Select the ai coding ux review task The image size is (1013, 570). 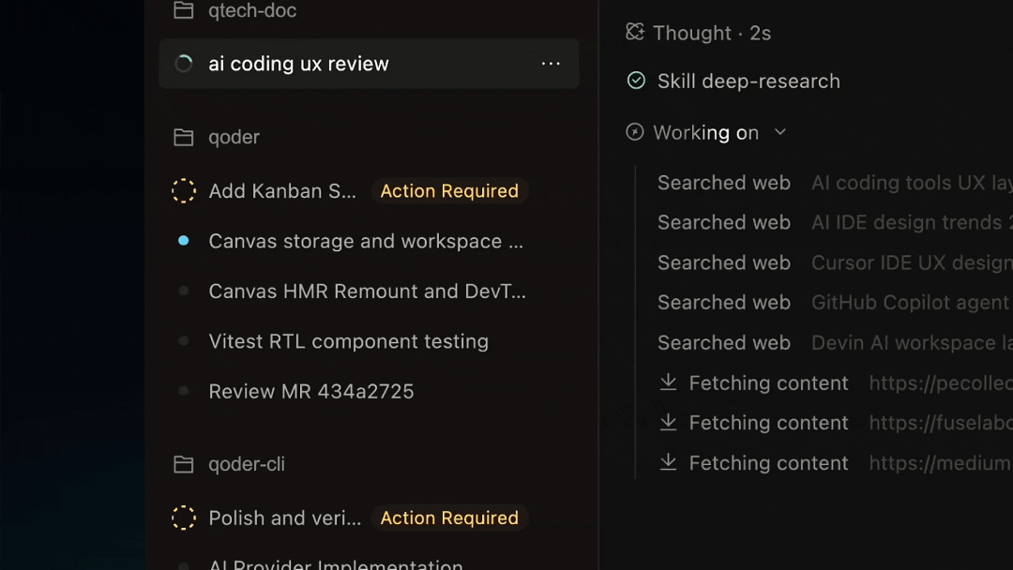369,63
